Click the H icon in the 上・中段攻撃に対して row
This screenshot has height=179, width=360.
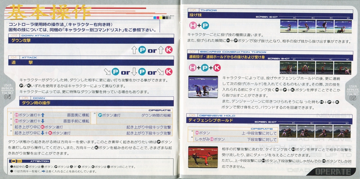pos(197,133)
